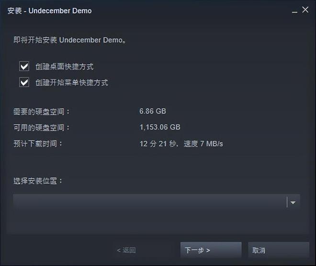Image resolution: width=316 pixels, height=266 pixels.
Task: Click the 预计下载时间 label
Action: 38,144
